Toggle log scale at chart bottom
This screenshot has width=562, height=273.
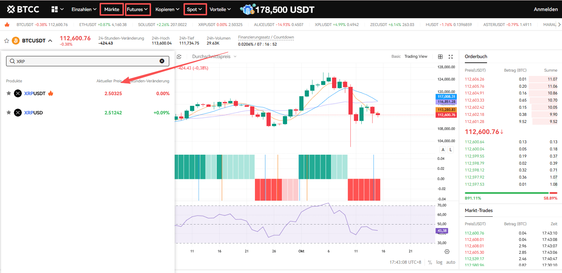(439, 262)
